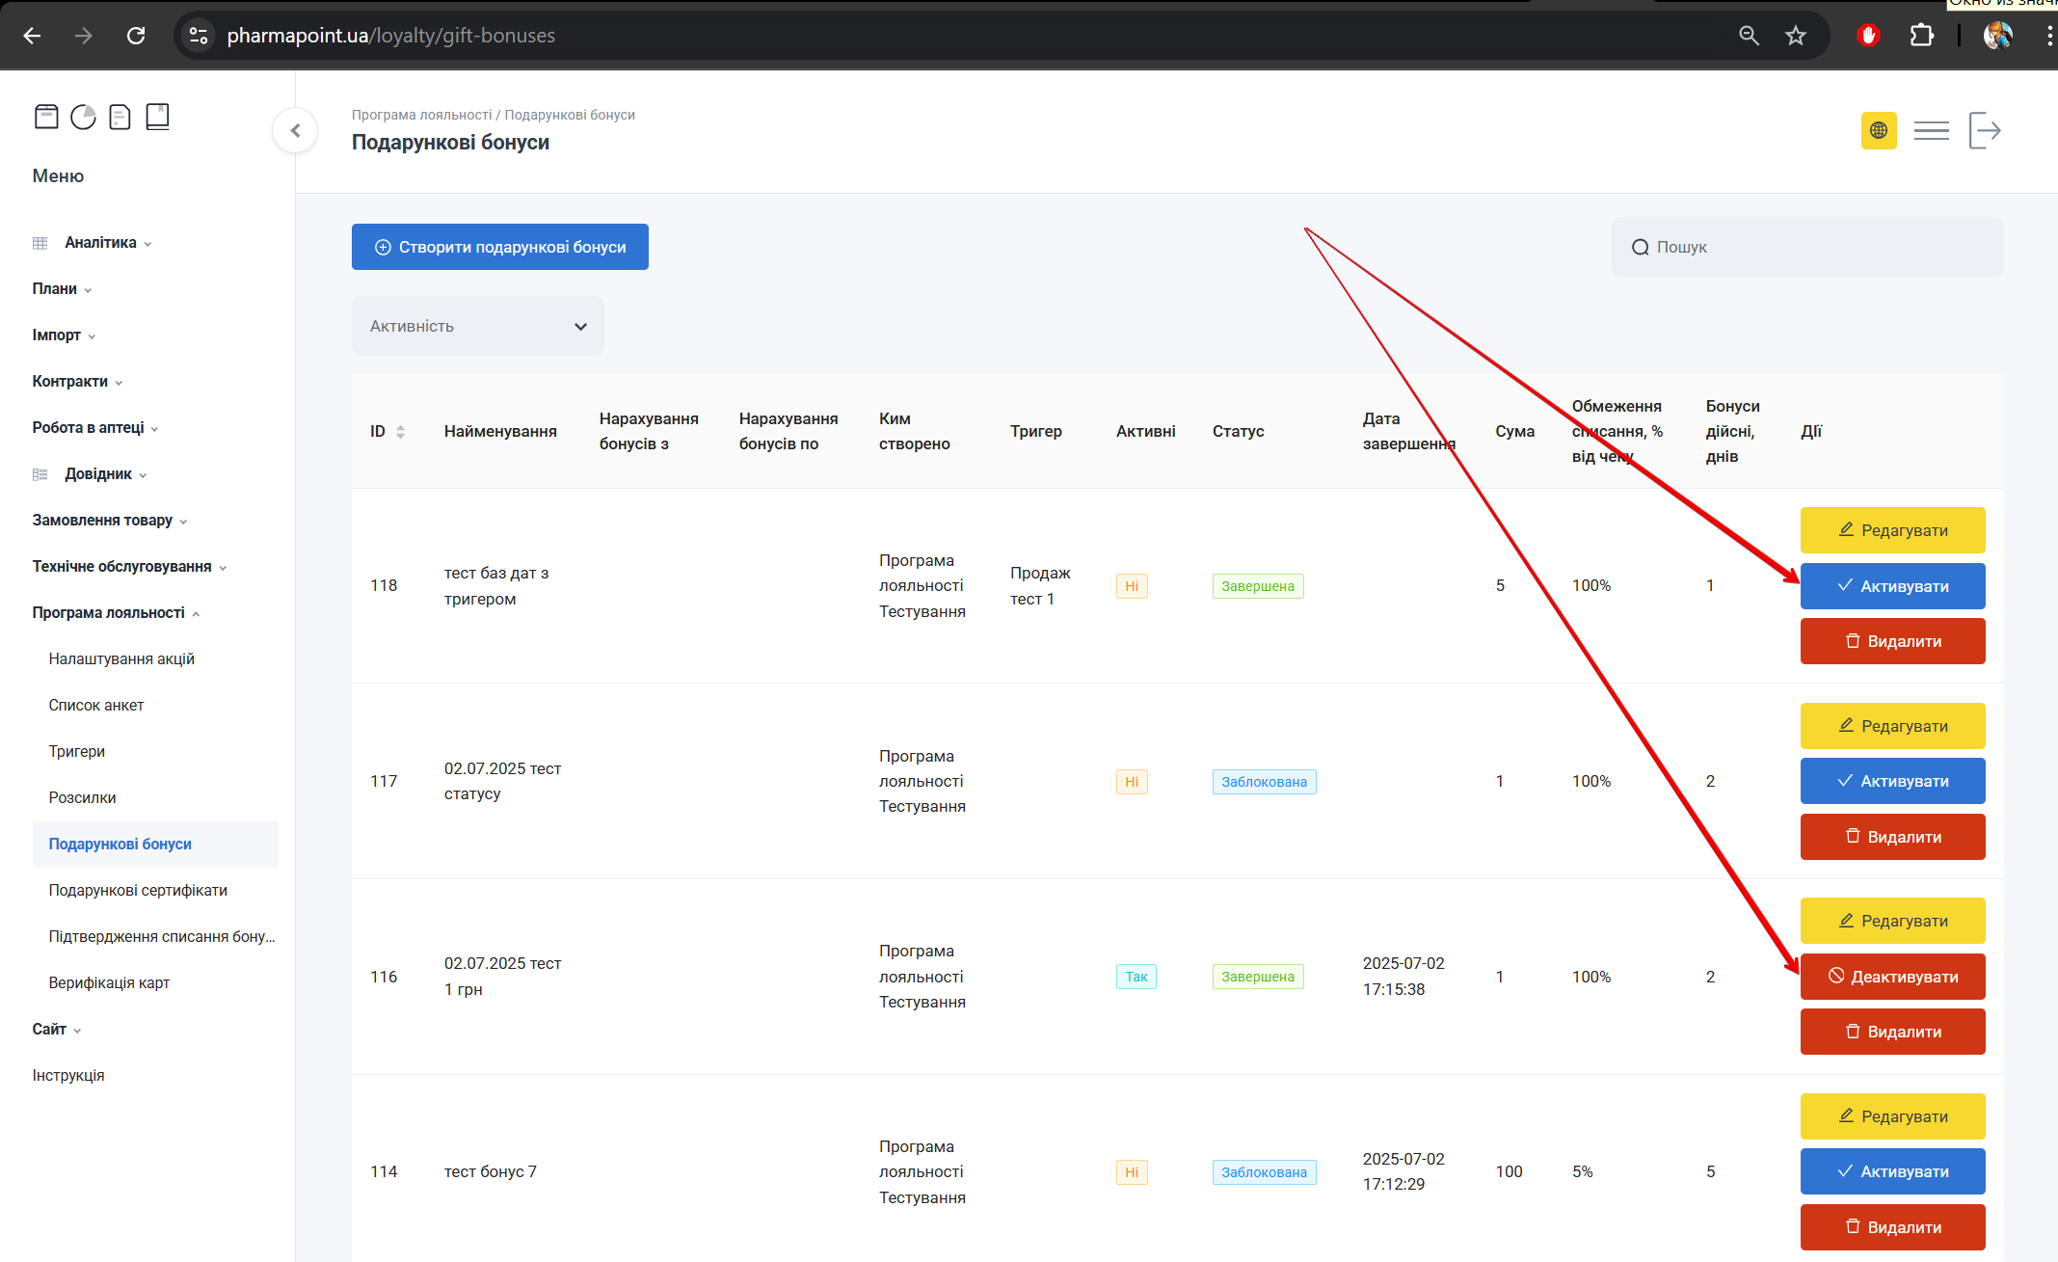The width and height of the screenshot is (2058, 1262).
Task: Click the document icon in sidebar top
Action: 120,117
